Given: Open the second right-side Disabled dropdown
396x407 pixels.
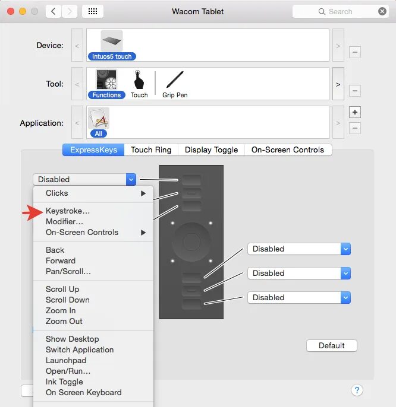Looking at the screenshot, I should [x=299, y=274].
